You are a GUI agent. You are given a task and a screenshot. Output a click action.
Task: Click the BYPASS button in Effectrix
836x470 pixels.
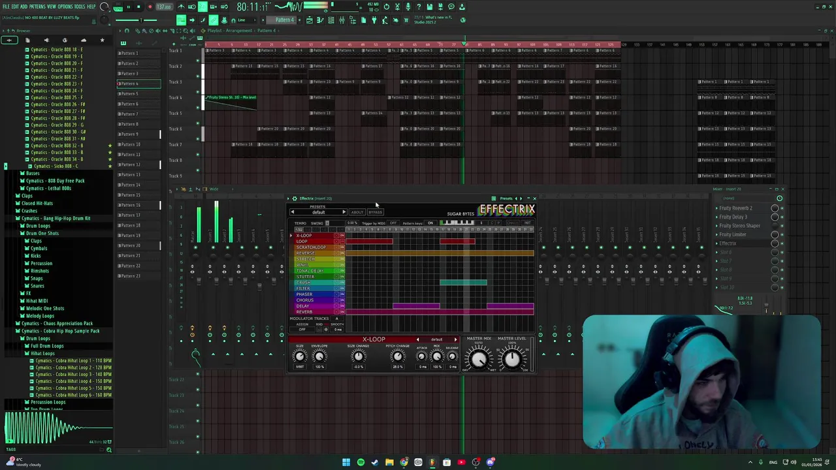click(375, 212)
